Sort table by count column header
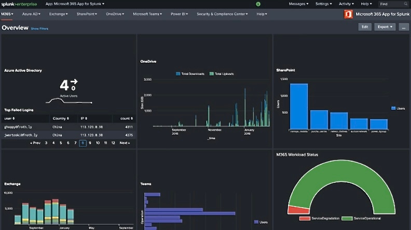This screenshot has height=230, width=411. click(126, 119)
